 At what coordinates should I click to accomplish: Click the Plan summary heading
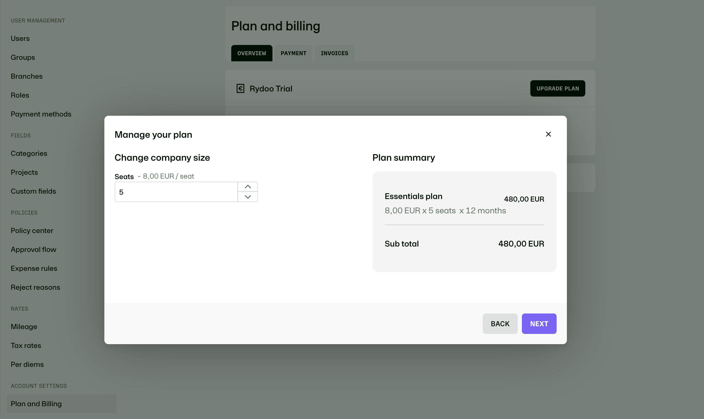pyautogui.click(x=403, y=158)
